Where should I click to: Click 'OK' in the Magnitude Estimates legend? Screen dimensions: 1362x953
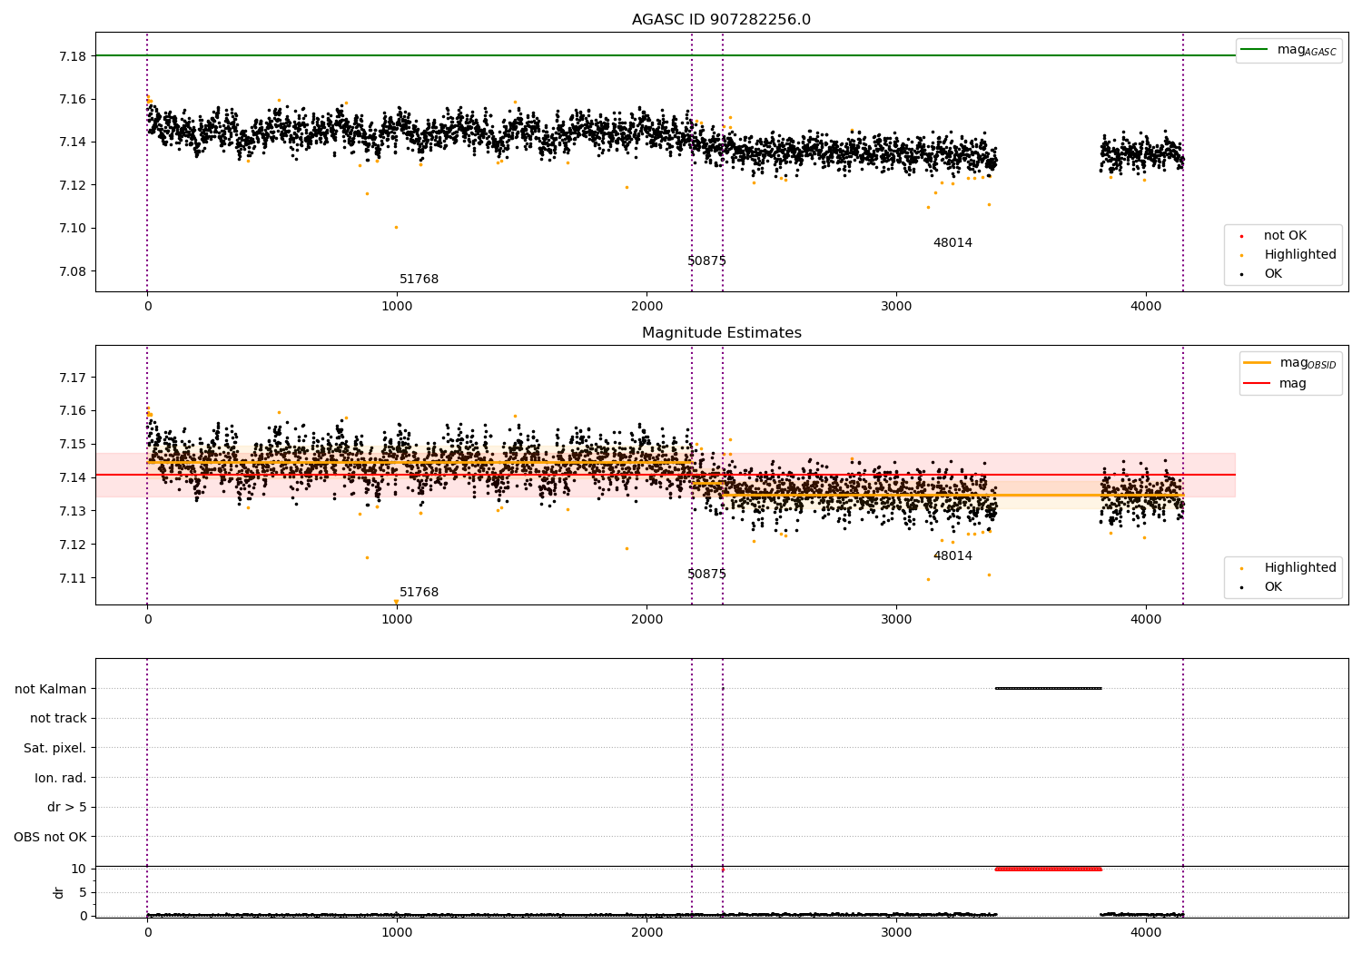pos(1273,587)
